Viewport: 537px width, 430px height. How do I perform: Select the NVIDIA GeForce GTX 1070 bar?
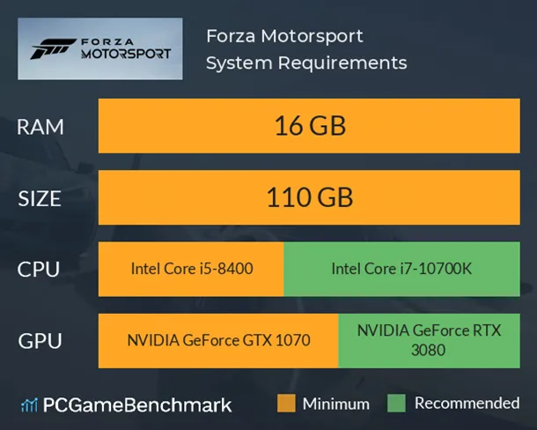coord(218,340)
